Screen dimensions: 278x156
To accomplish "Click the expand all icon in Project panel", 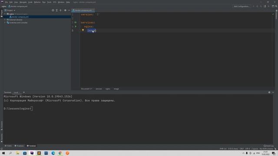I will pyautogui.click(x=57, y=10).
